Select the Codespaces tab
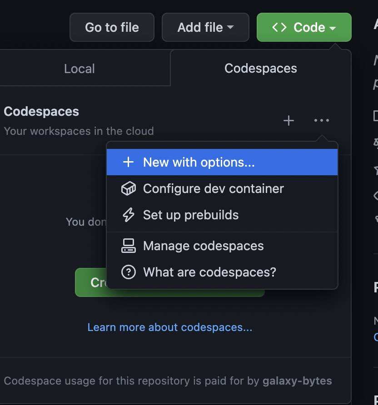This screenshot has width=378, height=405. coord(260,68)
